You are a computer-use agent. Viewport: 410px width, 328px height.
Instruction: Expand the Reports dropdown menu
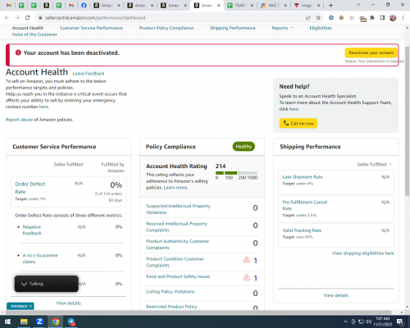coord(282,28)
